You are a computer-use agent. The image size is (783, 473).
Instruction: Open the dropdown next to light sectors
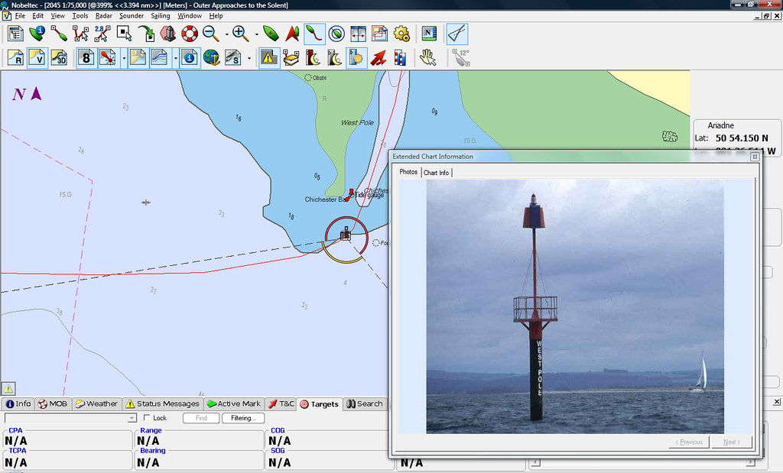pos(123,58)
